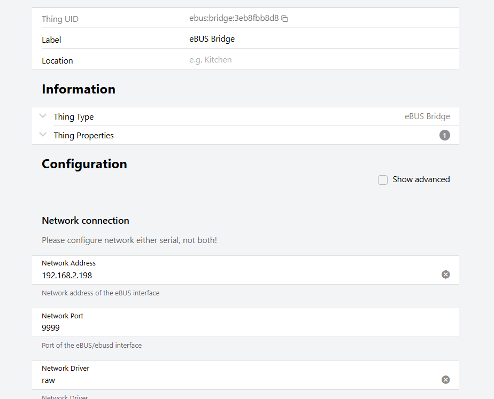The height and width of the screenshot is (399, 494).
Task: Clear the Network Address field
Action: point(445,275)
